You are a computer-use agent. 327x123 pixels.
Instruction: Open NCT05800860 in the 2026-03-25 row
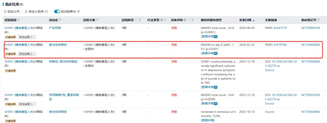(311, 45)
